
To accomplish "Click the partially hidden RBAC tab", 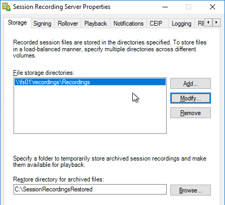I will pos(201,24).
